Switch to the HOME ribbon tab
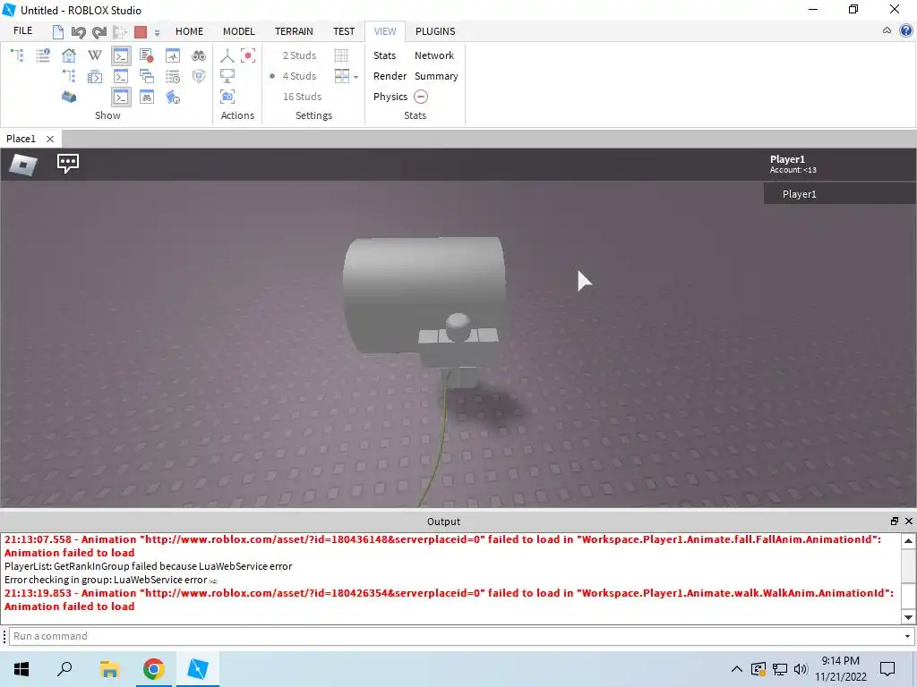The width and height of the screenshot is (917, 687). tap(190, 31)
